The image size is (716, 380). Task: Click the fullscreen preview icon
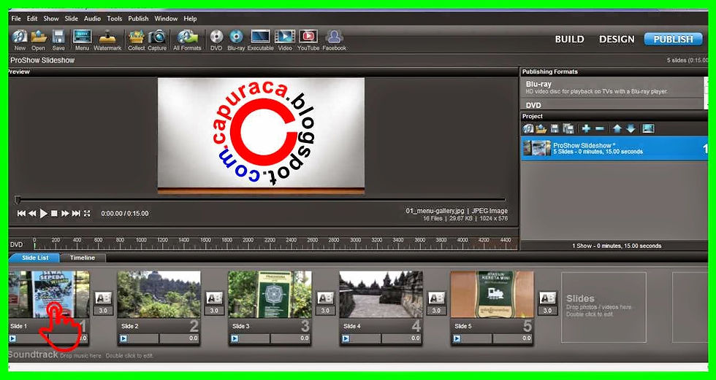(x=87, y=213)
